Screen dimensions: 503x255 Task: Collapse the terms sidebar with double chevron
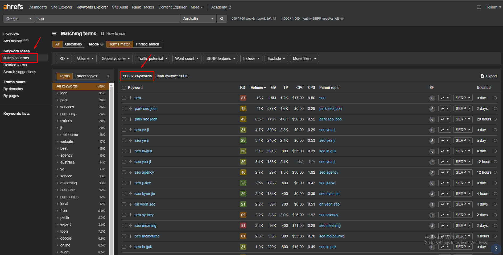tap(108, 76)
